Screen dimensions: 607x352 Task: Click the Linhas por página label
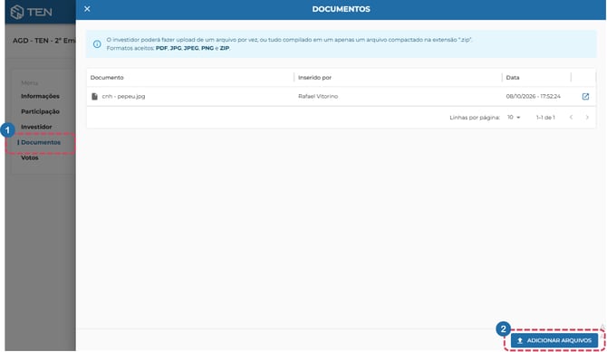[x=475, y=118]
